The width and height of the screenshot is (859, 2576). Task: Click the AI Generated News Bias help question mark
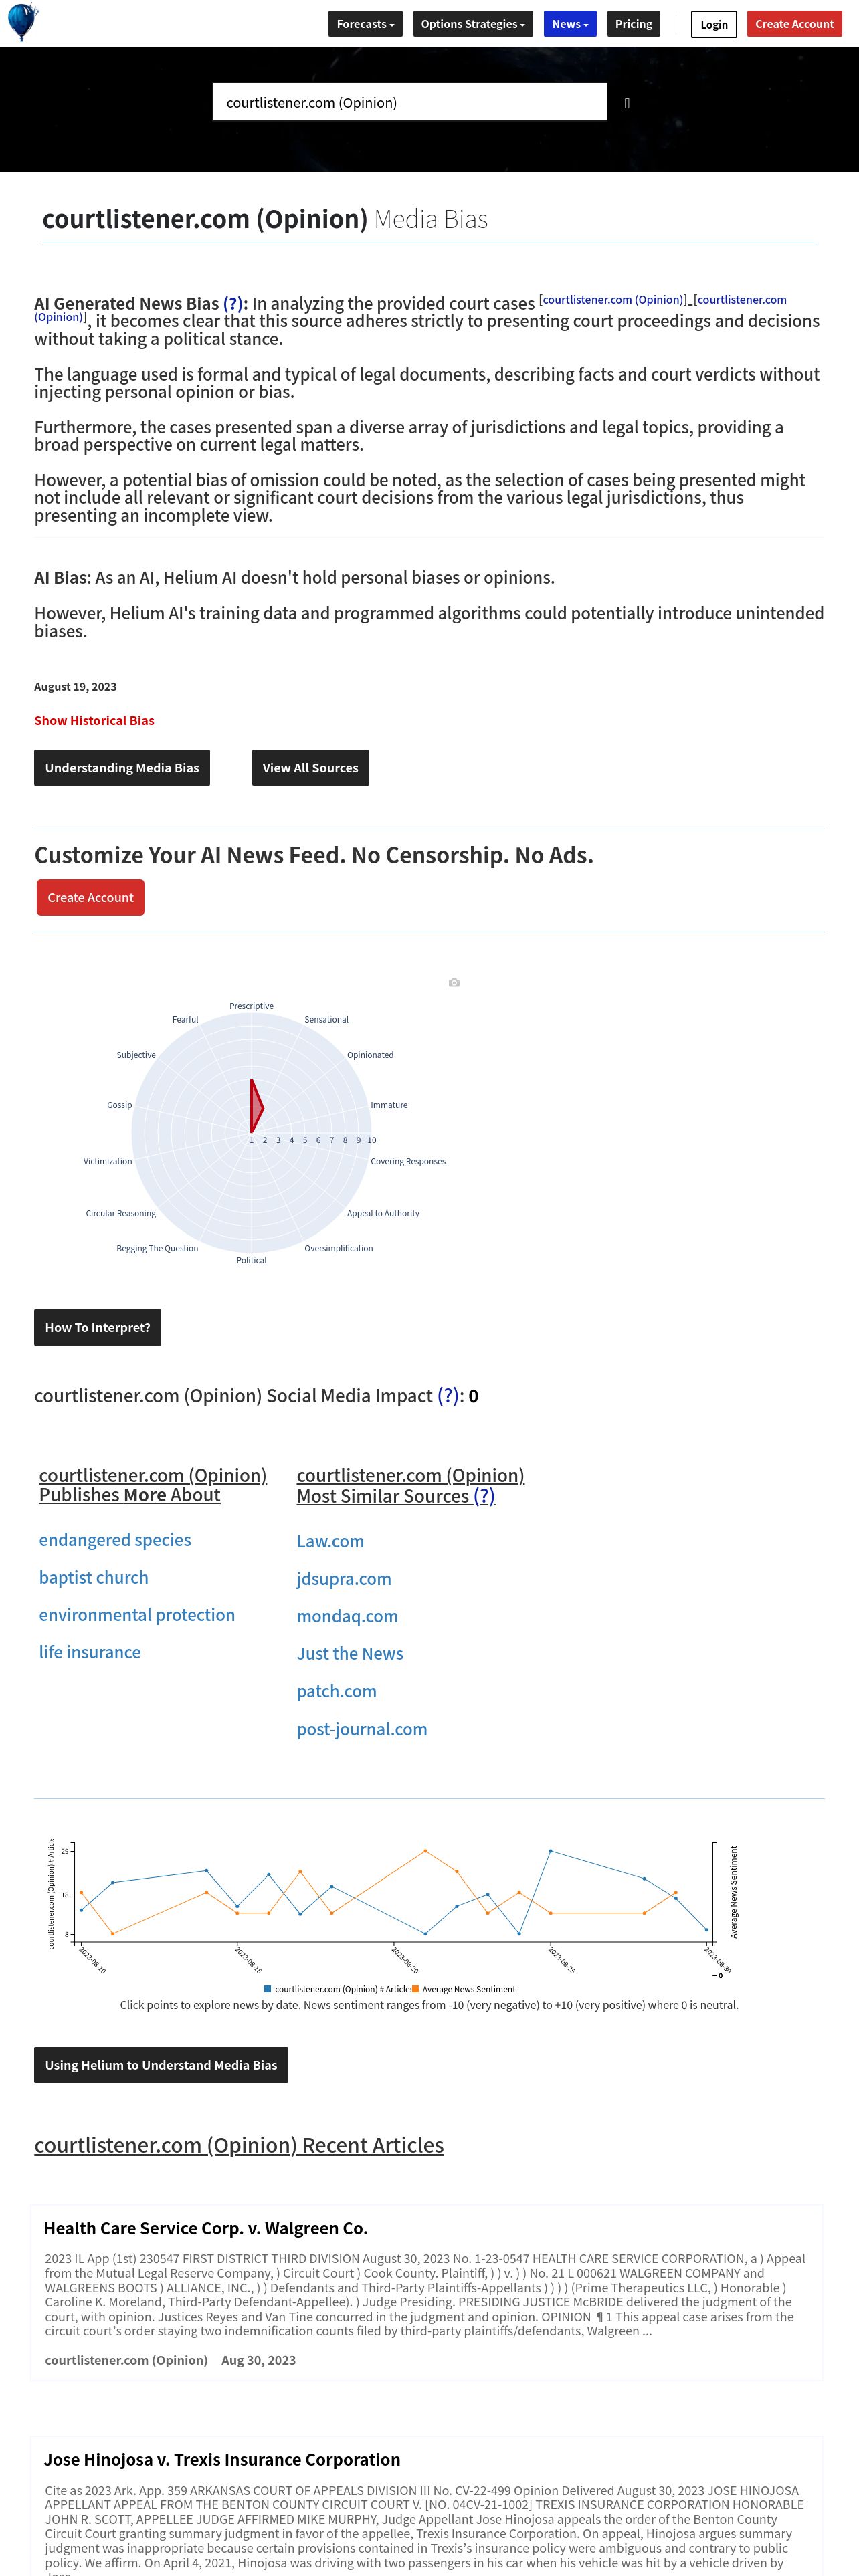coord(233,304)
